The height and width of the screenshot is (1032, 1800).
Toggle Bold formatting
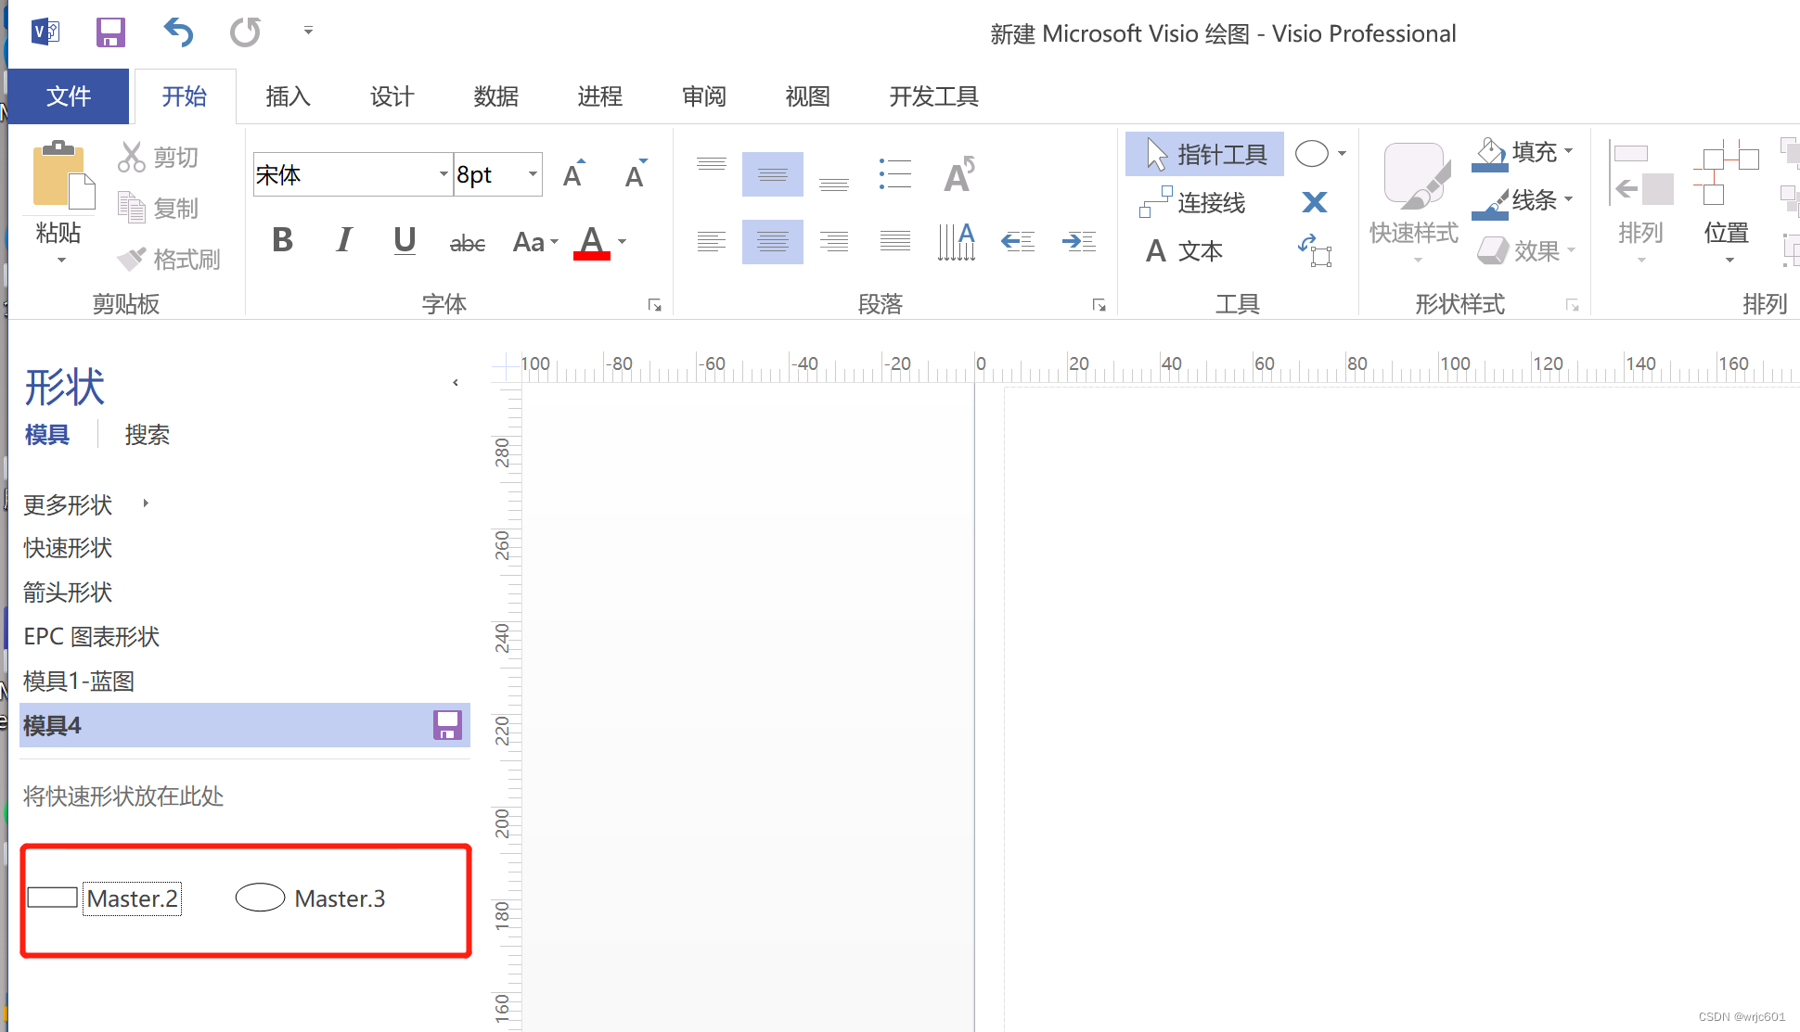[282, 241]
